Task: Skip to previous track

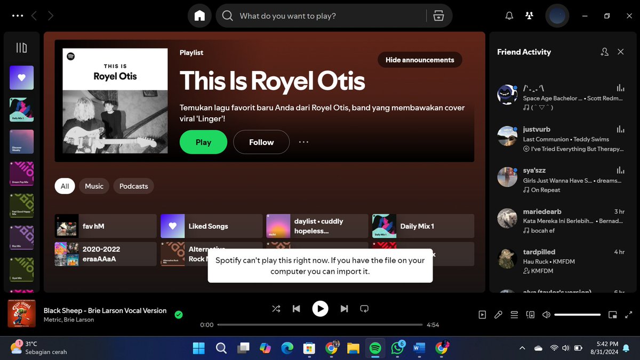Action: (297, 308)
